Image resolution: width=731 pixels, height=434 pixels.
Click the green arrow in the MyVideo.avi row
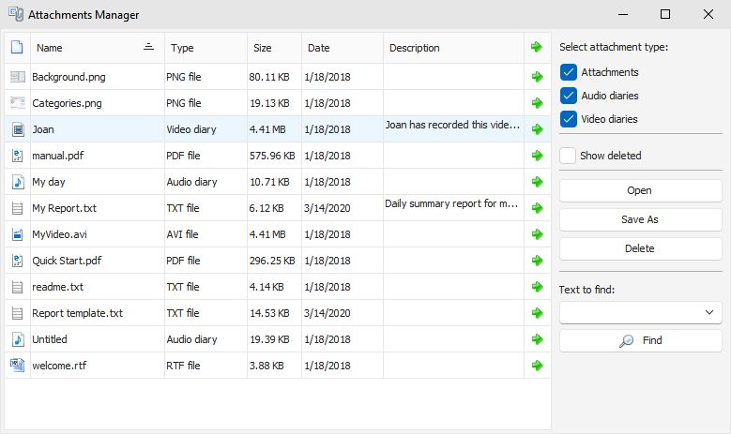coord(537,234)
